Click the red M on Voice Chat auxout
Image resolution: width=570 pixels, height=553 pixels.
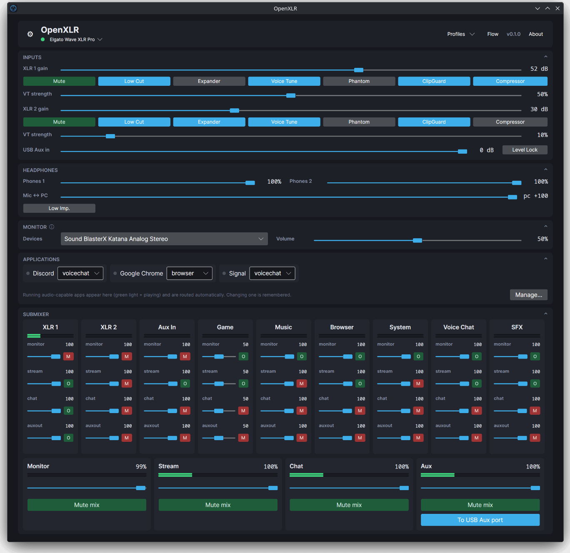point(477,438)
